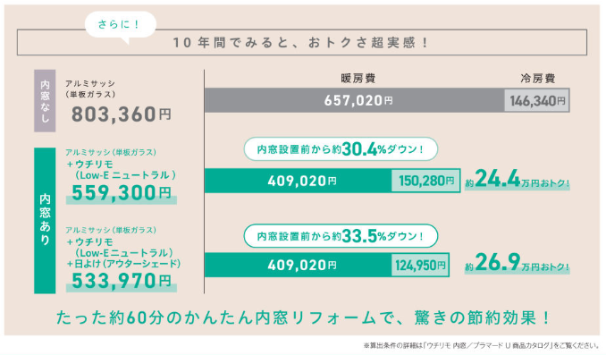
Task: Click the gray 657,020円 heating bar
Action: coord(355,100)
